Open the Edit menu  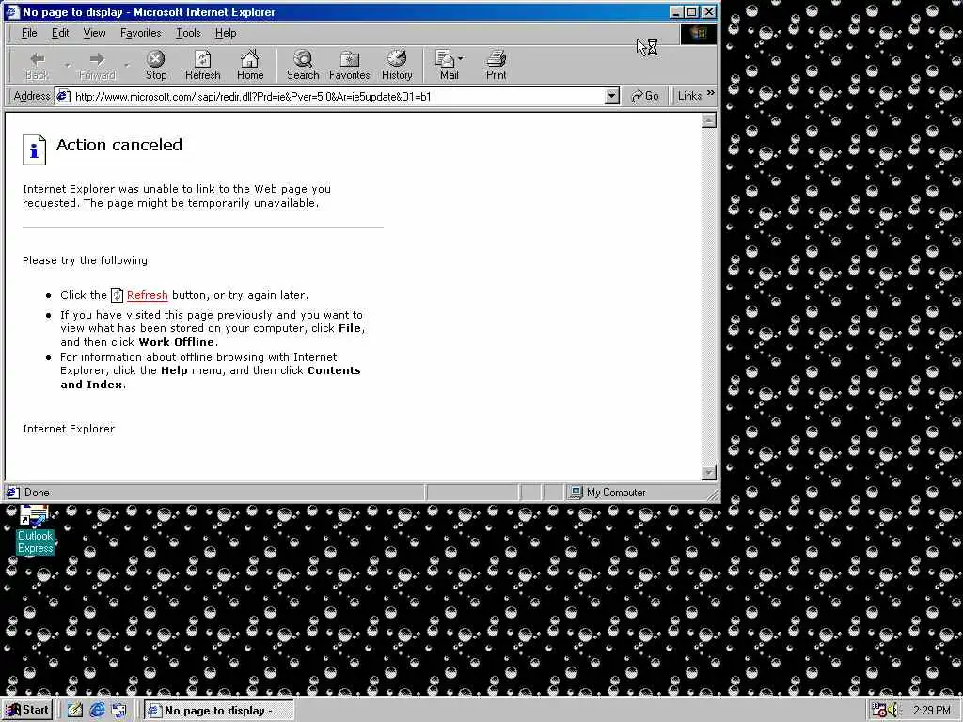[60, 33]
